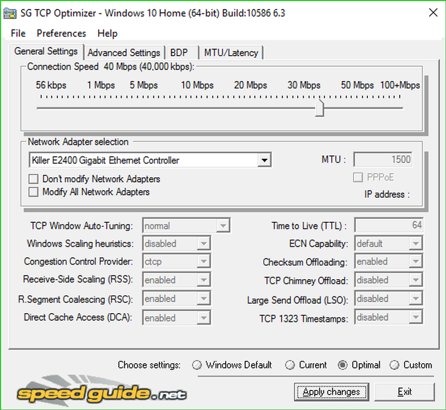Click the Time to Live (TTL) field
This screenshot has height=410, width=446.
tap(389, 225)
